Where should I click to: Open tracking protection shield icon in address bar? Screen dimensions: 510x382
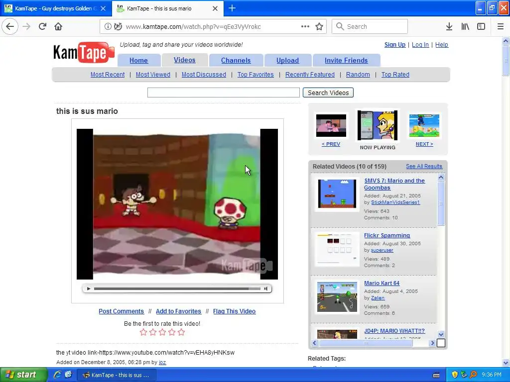click(x=118, y=27)
